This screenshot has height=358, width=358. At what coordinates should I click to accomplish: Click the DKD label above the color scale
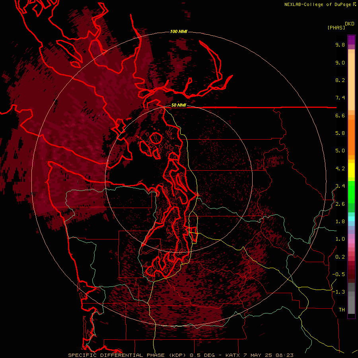click(350, 24)
